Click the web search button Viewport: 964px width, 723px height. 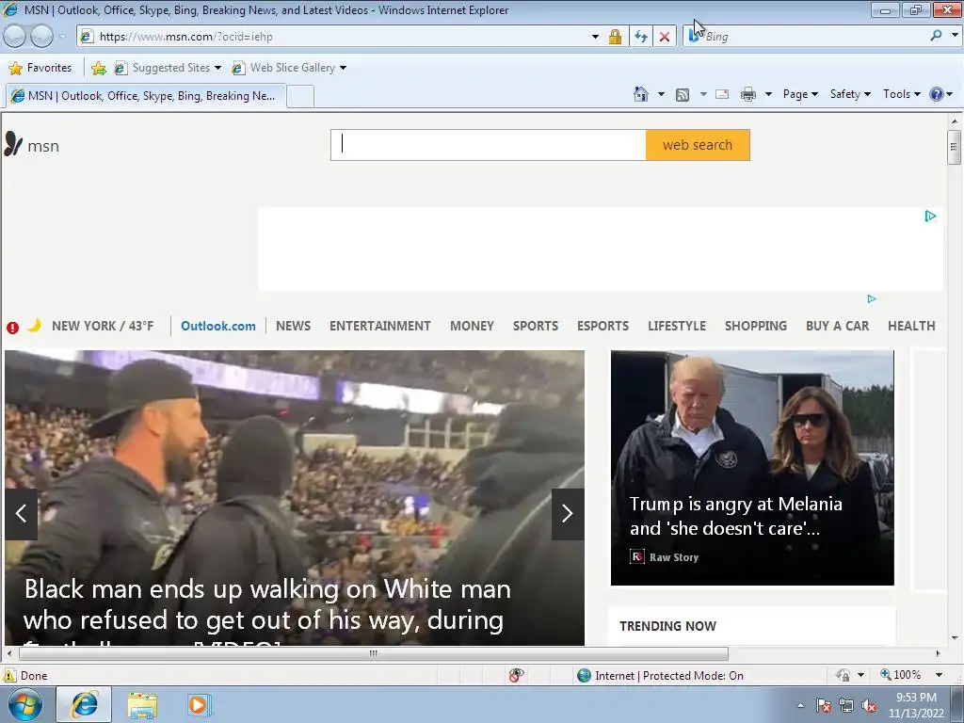[698, 145]
